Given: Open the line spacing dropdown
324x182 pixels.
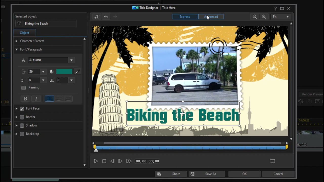Looking at the screenshot, I should (x=43, y=80).
